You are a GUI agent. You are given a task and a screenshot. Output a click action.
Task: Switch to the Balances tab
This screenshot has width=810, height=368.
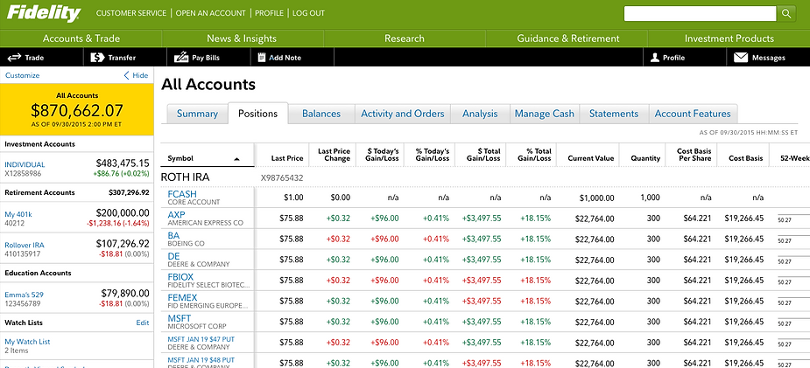[321, 114]
